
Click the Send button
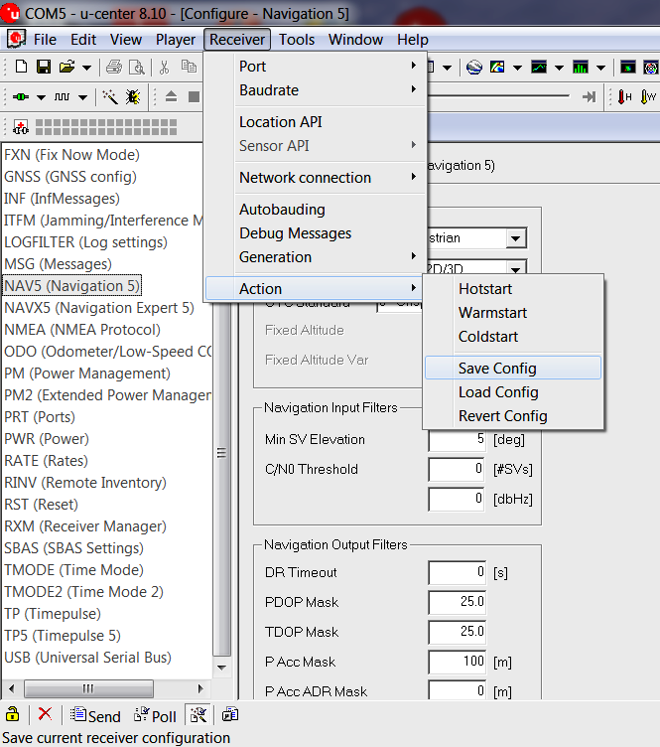(95, 715)
